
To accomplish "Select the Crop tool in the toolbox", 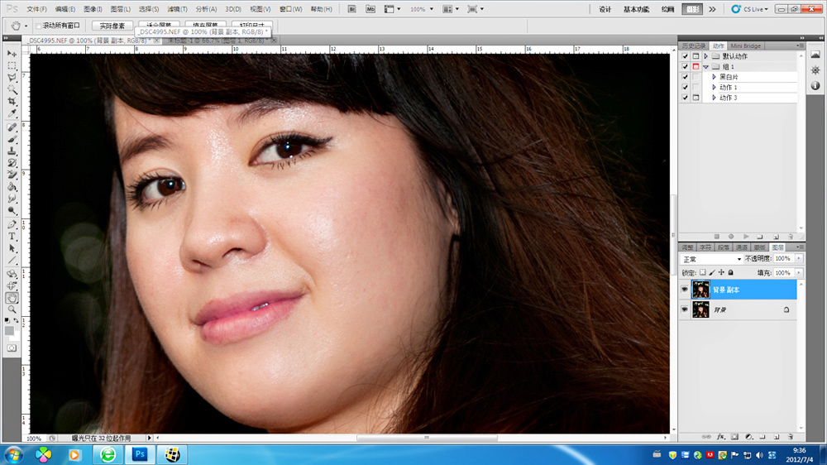I will [x=12, y=101].
